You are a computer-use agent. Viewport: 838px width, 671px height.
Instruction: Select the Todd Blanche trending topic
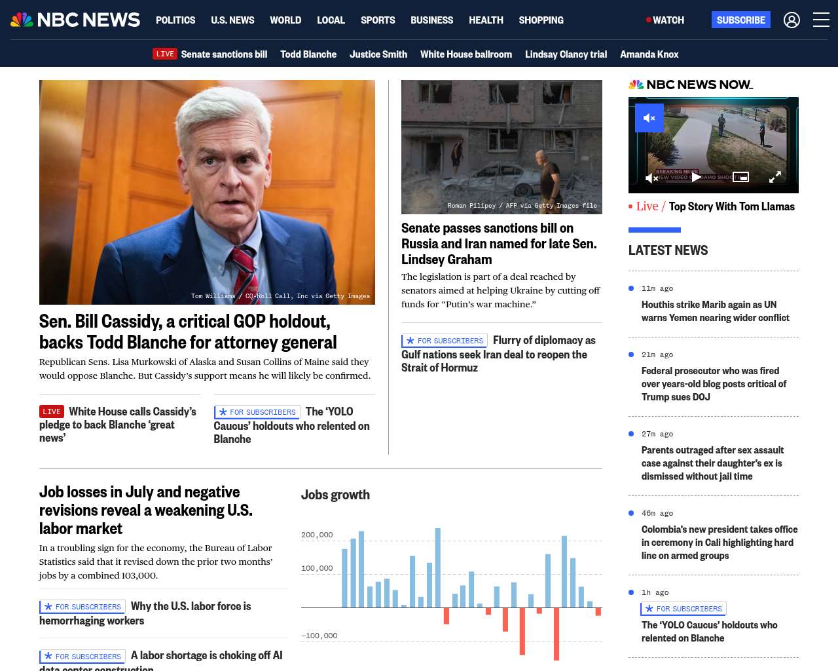pos(308,54)
